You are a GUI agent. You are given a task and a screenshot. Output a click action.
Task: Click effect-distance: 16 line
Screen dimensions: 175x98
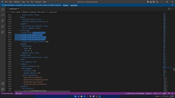click(30, 66)
